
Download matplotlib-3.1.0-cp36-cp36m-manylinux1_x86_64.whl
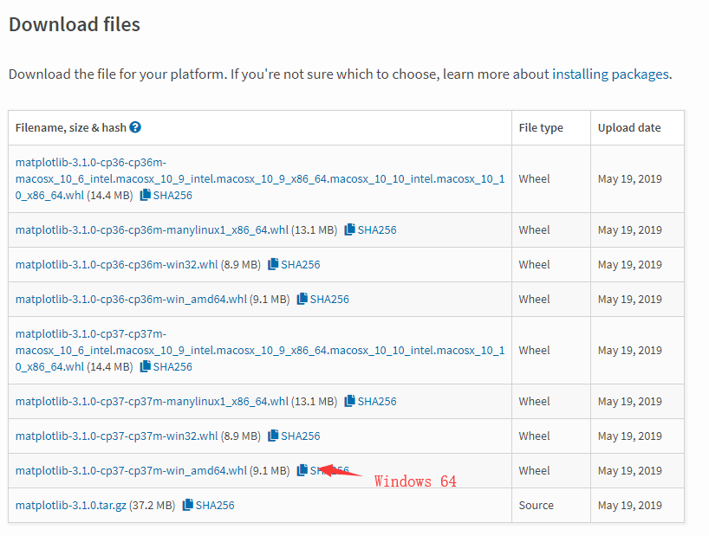point(152,229)
